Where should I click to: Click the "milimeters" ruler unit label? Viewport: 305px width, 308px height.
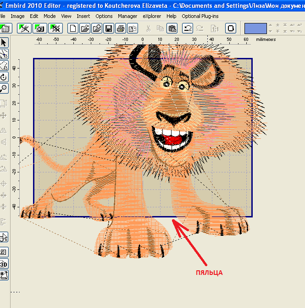click(266, 40)
